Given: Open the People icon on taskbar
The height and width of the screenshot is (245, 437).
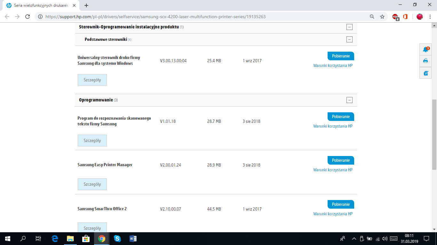Looking at the screenshot, I should (x=343, y=239).
